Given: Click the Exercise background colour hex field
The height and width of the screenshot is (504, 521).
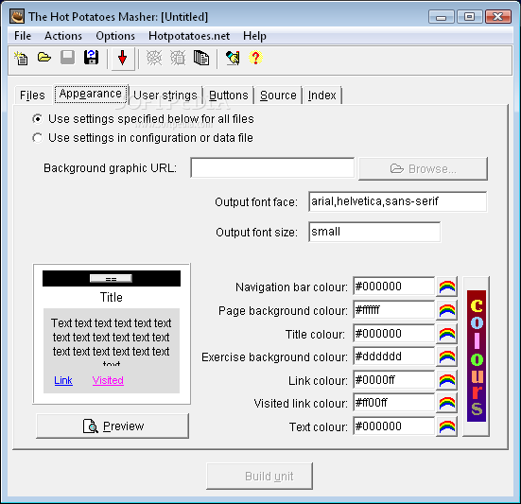Looking at the screenshot, I should pos(393,356).
